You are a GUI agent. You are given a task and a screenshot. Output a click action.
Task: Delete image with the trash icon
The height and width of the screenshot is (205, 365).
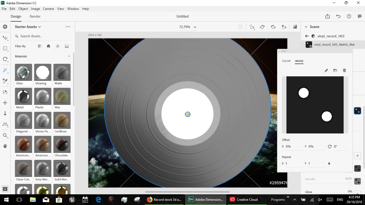[344, 70]
